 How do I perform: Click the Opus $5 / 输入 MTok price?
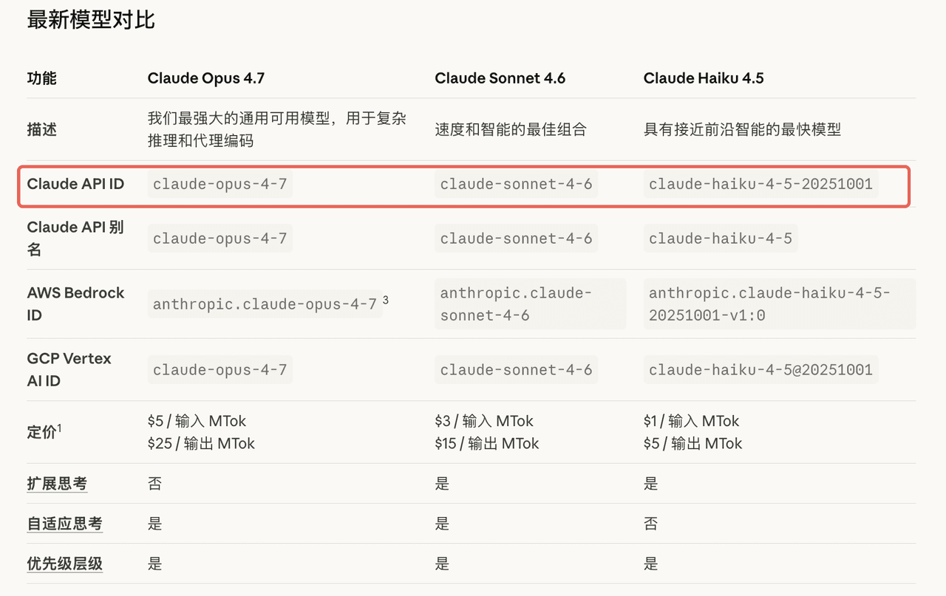pyautogui.click(x=197, y=421)
